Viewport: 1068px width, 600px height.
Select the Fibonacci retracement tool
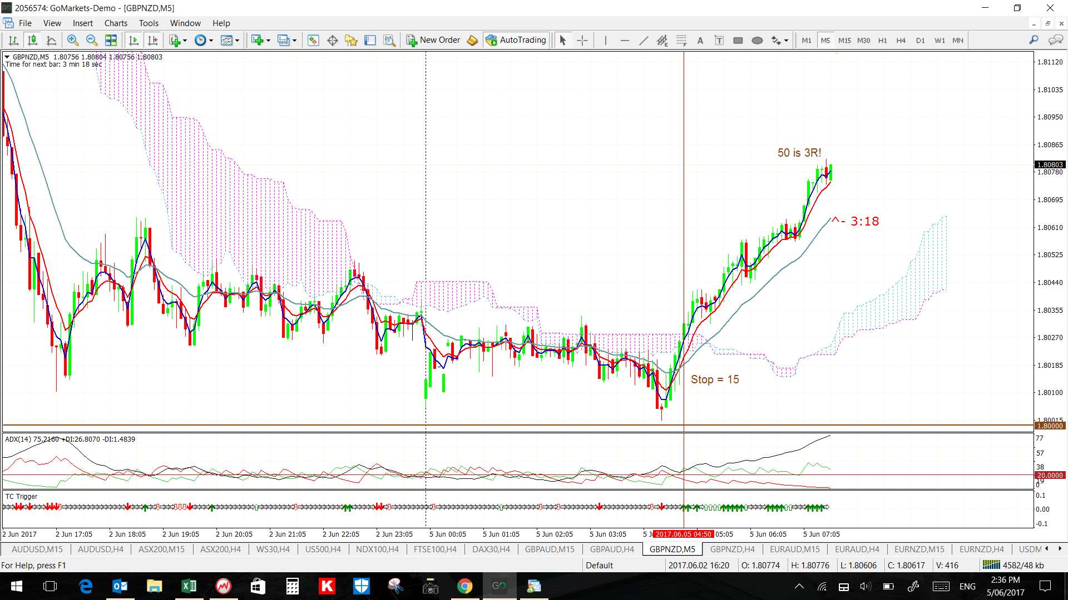coord(681,40)
